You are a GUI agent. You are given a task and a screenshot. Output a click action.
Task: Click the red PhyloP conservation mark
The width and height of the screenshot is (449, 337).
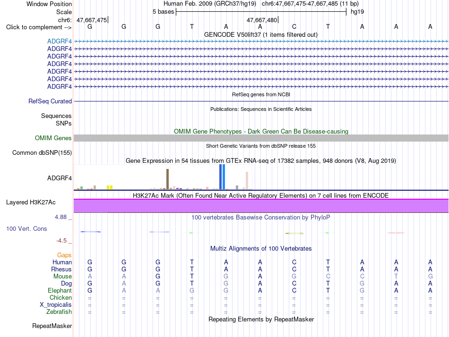[396, 233]
